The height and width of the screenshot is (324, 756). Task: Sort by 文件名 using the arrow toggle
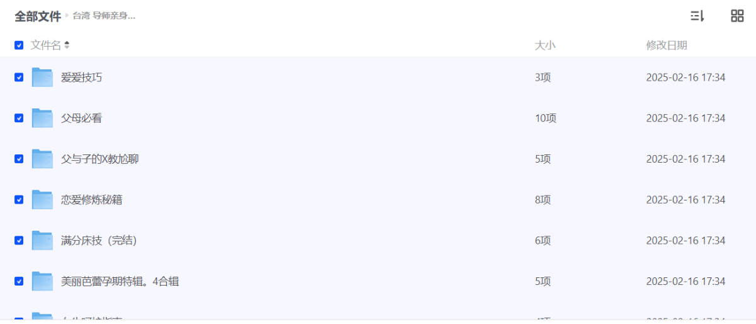[x=67, y=45]
